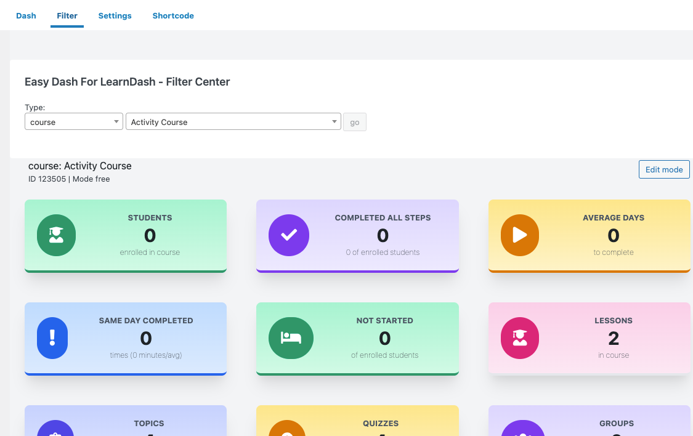Go to the Shortcode tab
693x436 pixels.
click(x=173, y=15)
